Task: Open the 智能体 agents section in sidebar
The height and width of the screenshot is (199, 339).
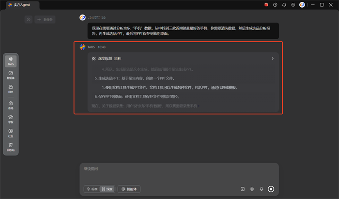Action: click(11, 74)
